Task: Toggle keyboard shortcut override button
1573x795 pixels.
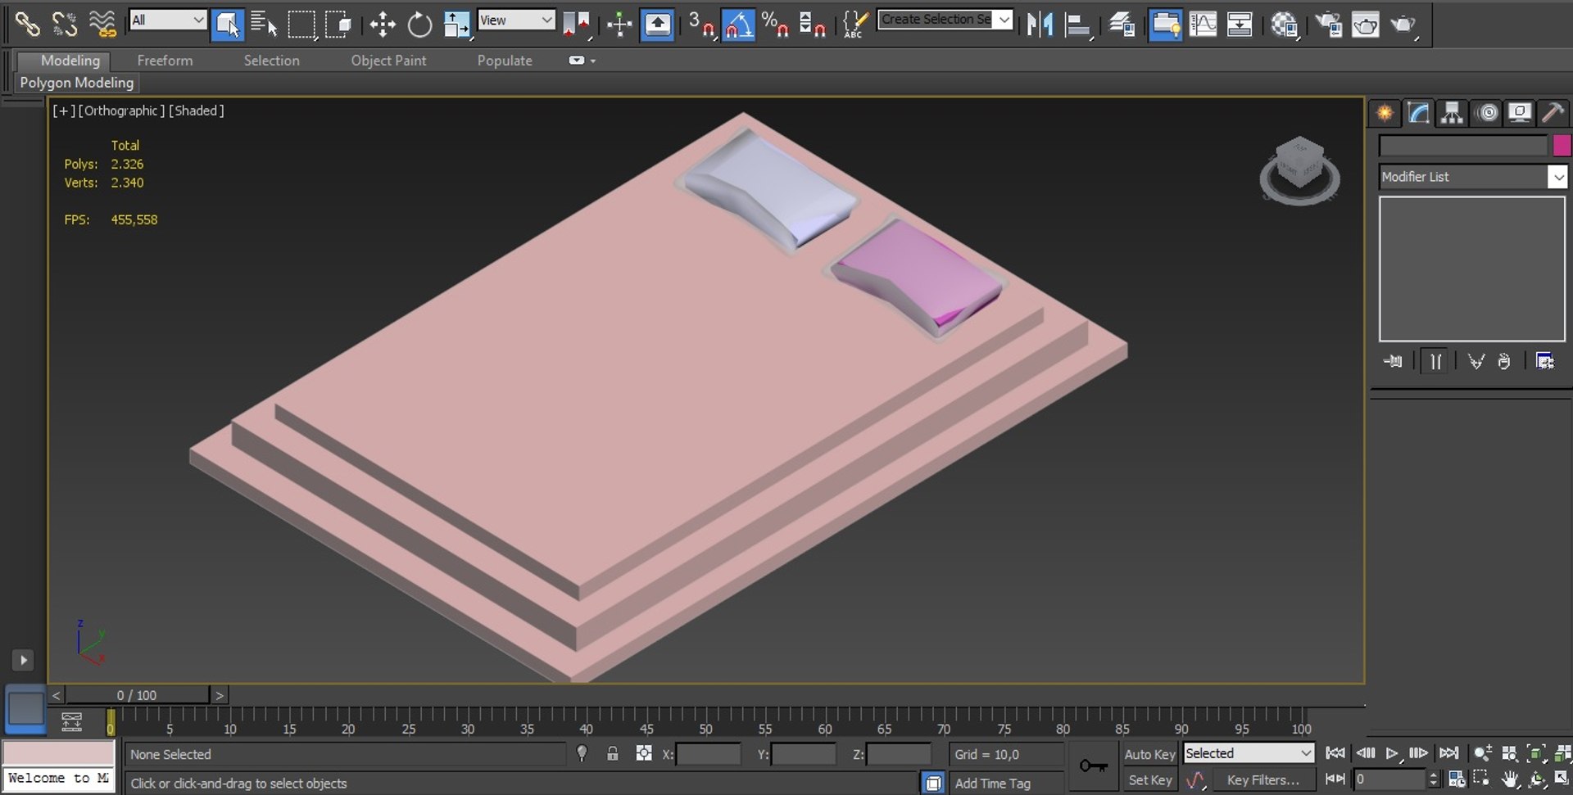Action: click(x=657, y=24)
